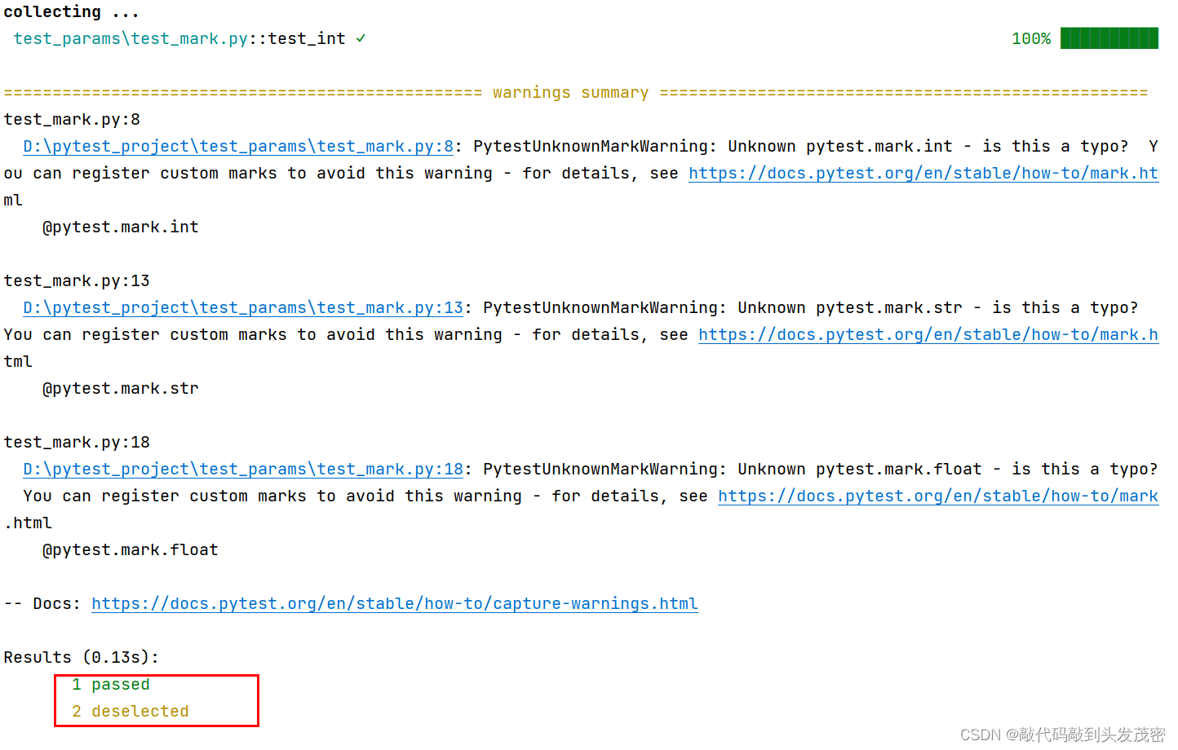Click the 'warnings summary' header text

[x=571, y=93]
